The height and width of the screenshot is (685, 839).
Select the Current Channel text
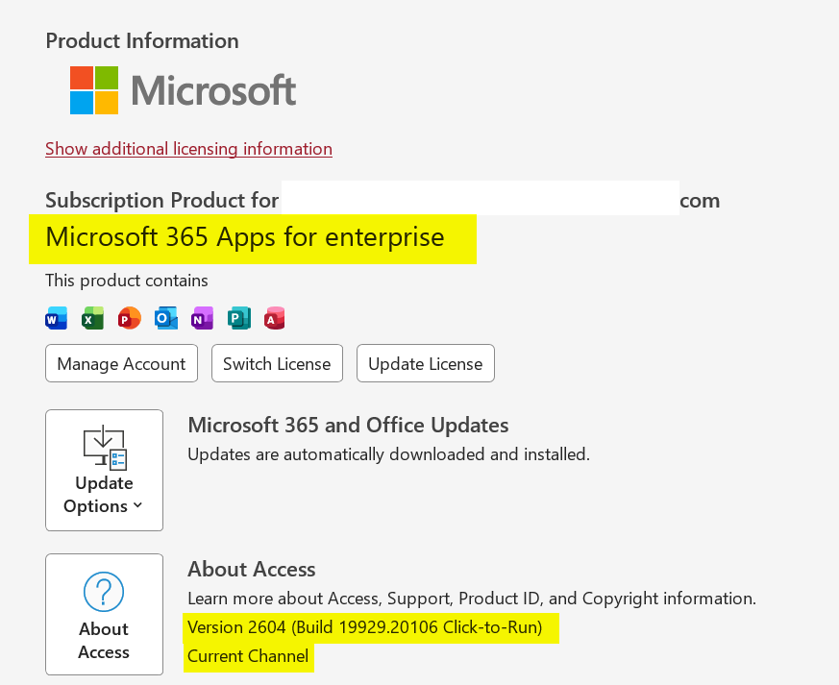248,656
